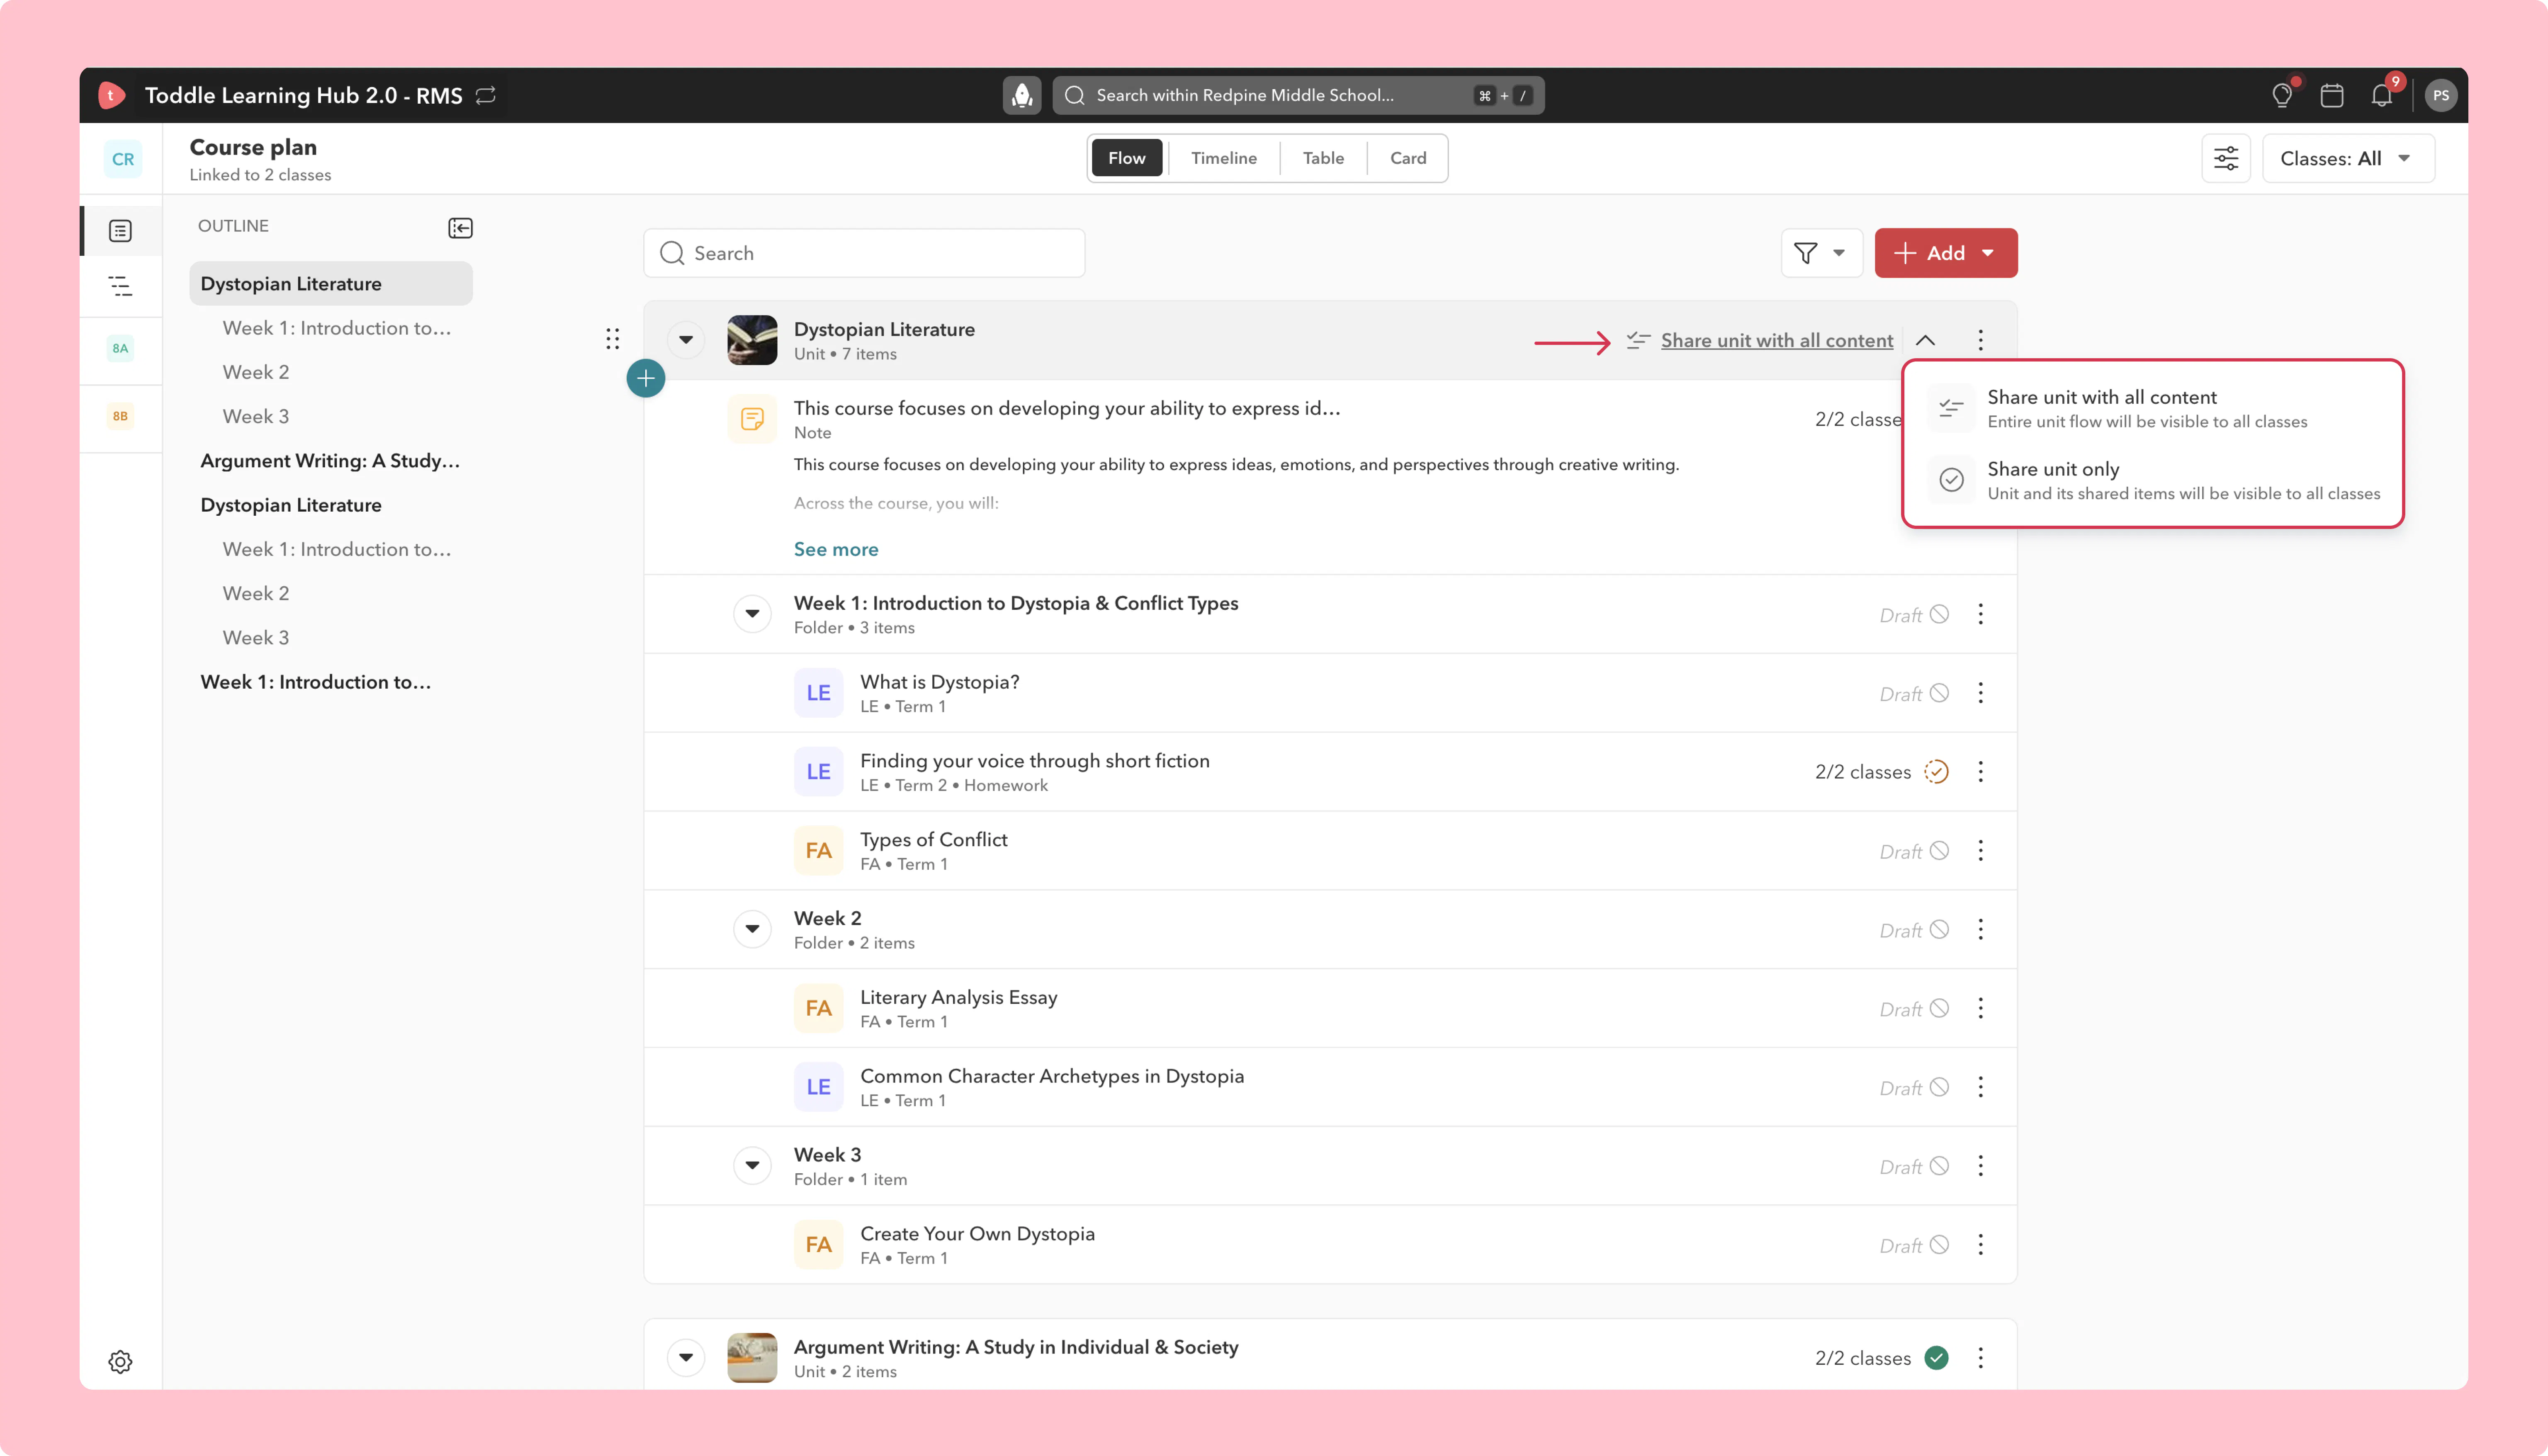Click the teal plus insert button
The width and height of the screenshot is (2548, 1456).
646,378
